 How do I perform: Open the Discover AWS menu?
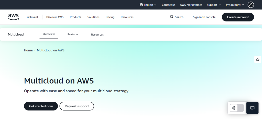[x=55, y=17]
